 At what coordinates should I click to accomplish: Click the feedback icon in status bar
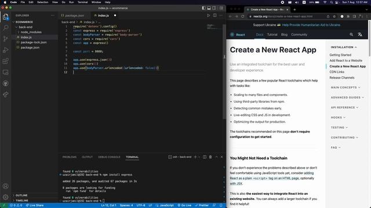click(x=214, y=206)
